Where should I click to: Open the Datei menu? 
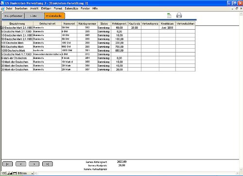tap(9, 8)
